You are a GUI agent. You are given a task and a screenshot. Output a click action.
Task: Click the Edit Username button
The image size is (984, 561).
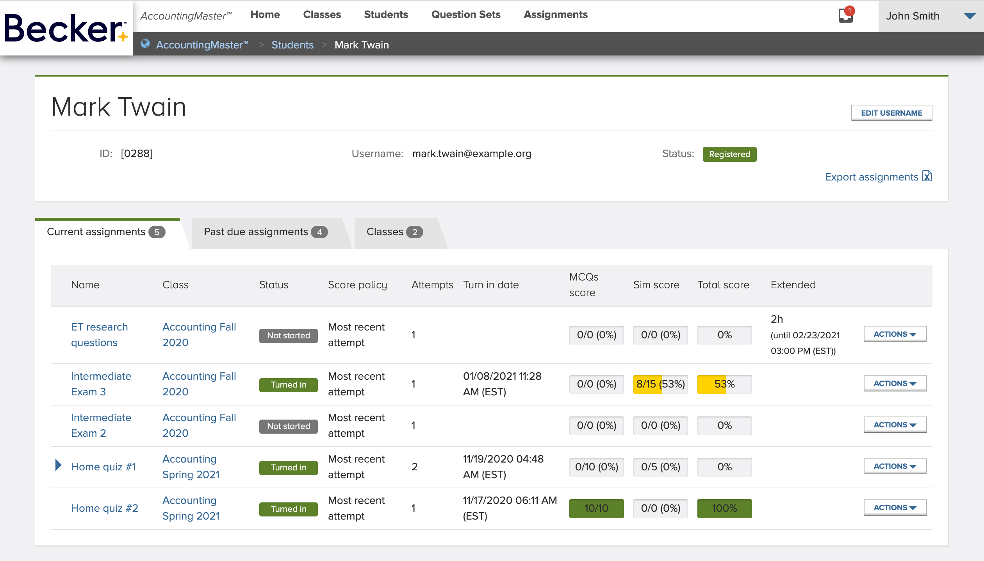(891, 113)
